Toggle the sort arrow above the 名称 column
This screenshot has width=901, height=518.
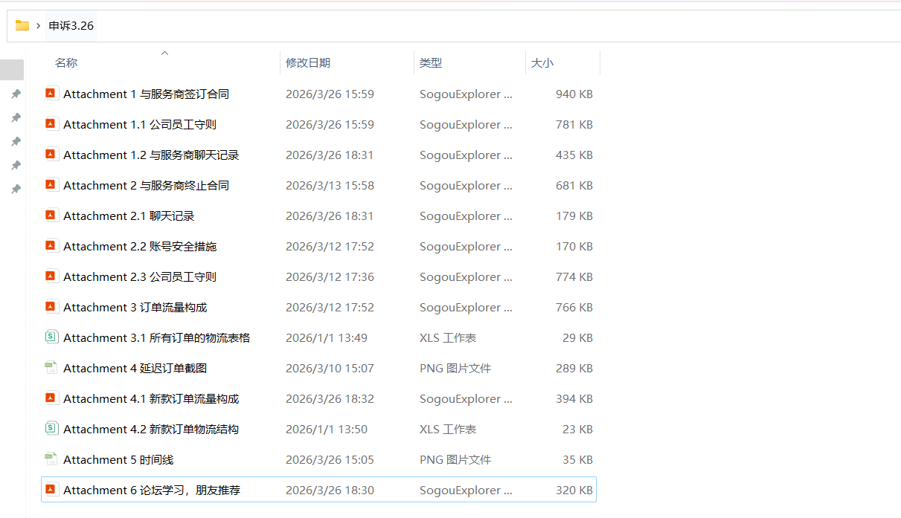(x=165, y=54)
